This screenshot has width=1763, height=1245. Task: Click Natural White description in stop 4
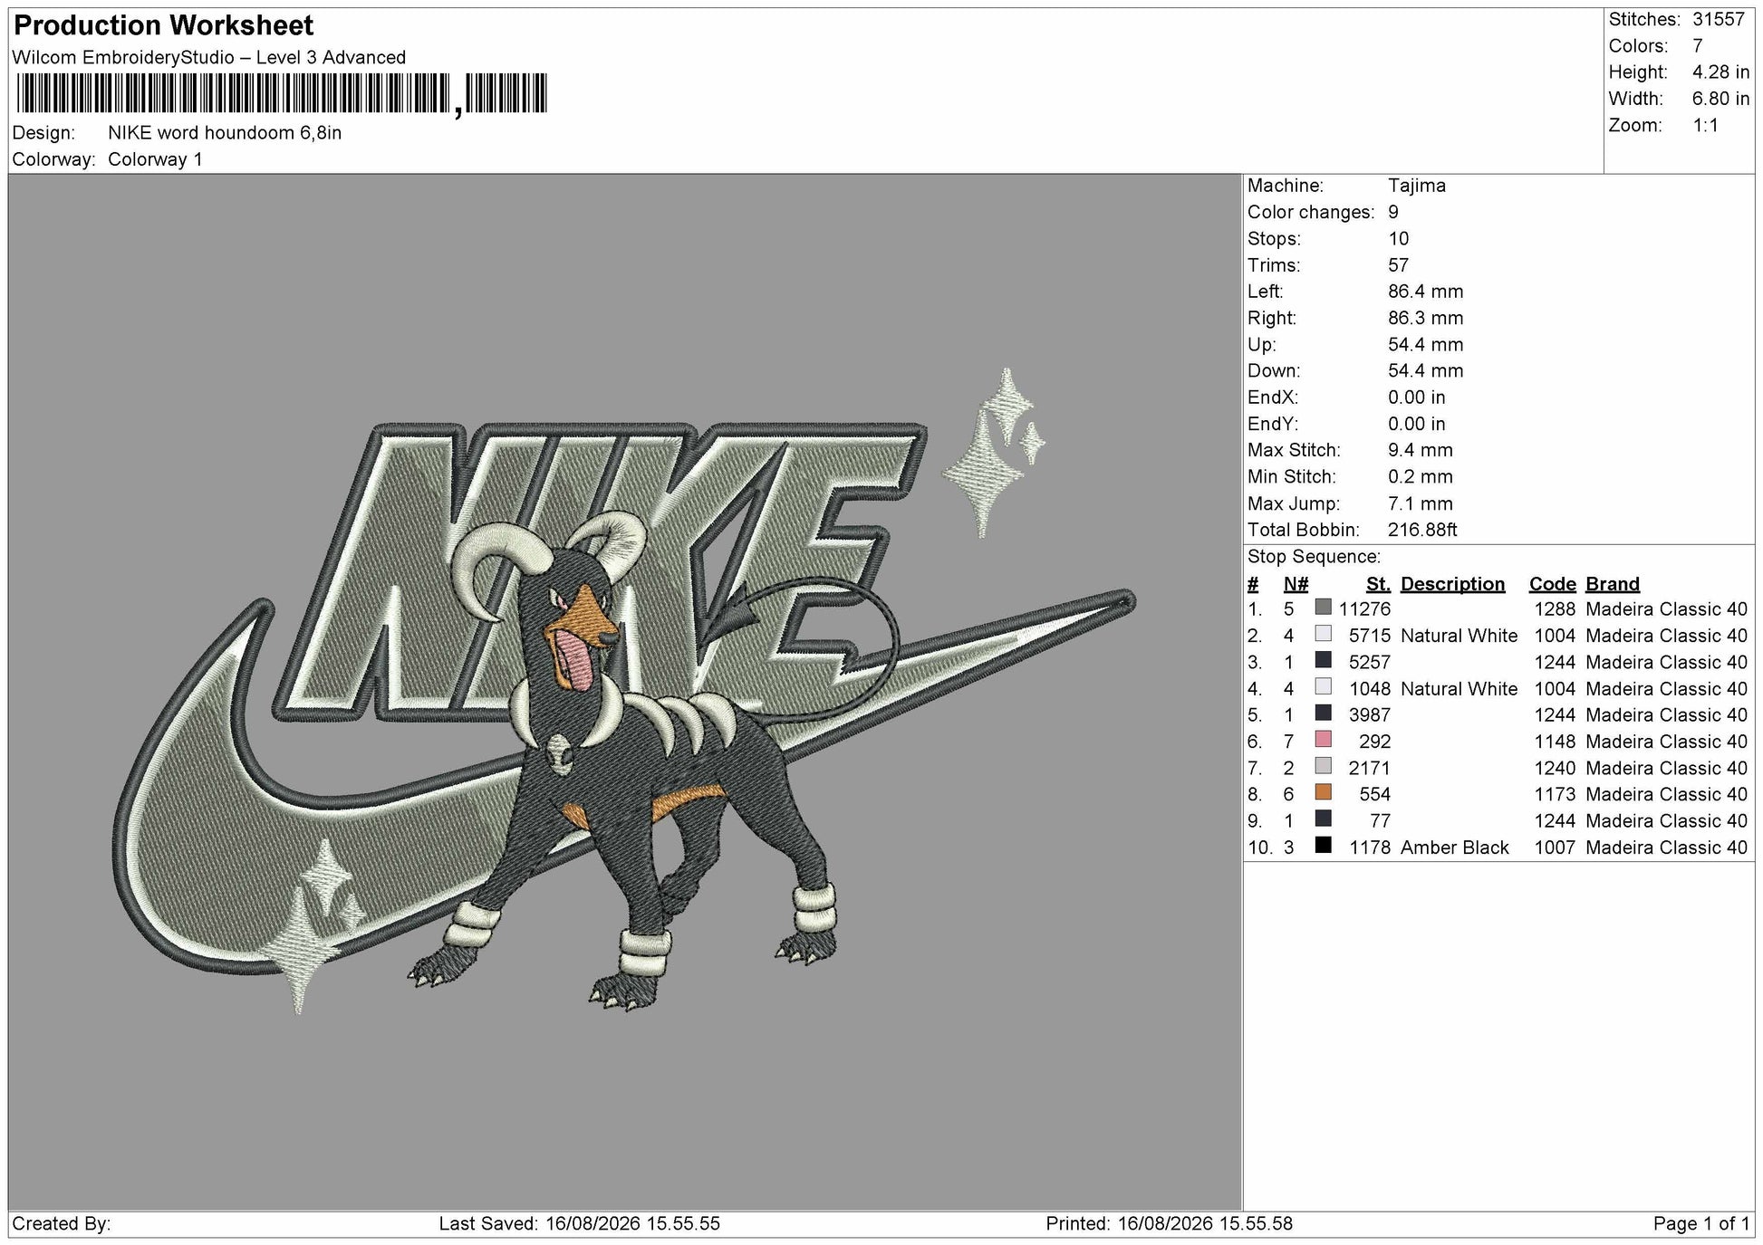1459,689
